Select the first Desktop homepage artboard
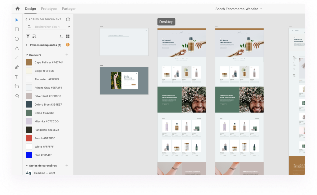Viewport: 317px width, 195px height. [x=182, y=101]
